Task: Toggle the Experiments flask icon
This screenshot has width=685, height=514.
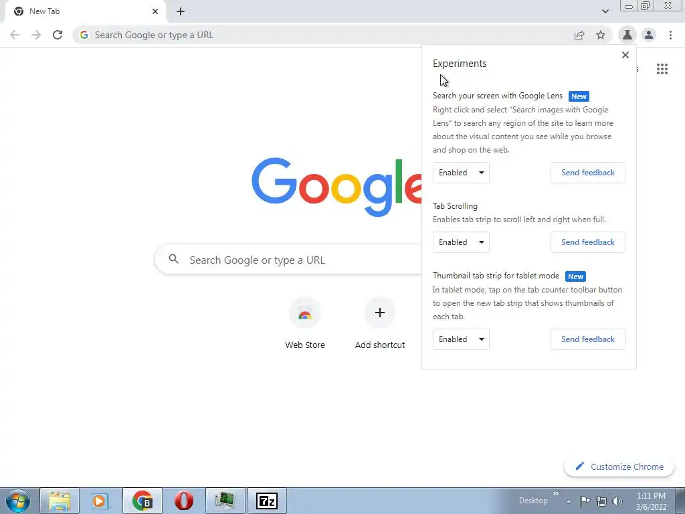Action: tap(627, 35)
